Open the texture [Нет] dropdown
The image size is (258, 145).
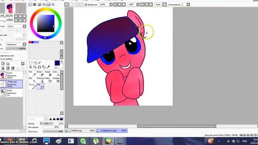pyautogui.click(x=24, y=26)
